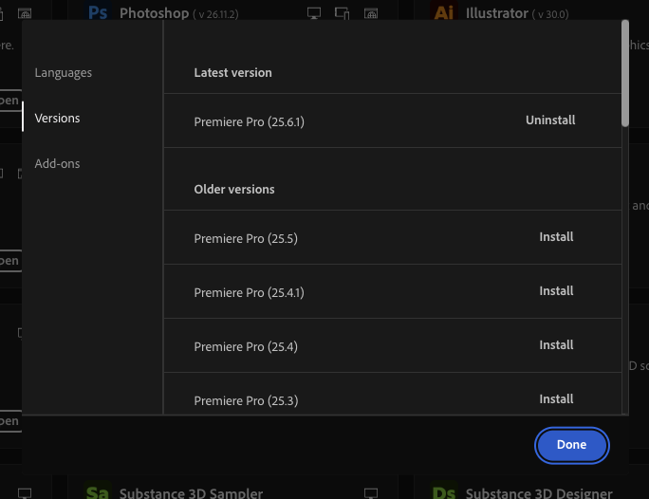649x499 pixels.
Task: Install Premiere Pro version 25.4
Action: point(556,345)
